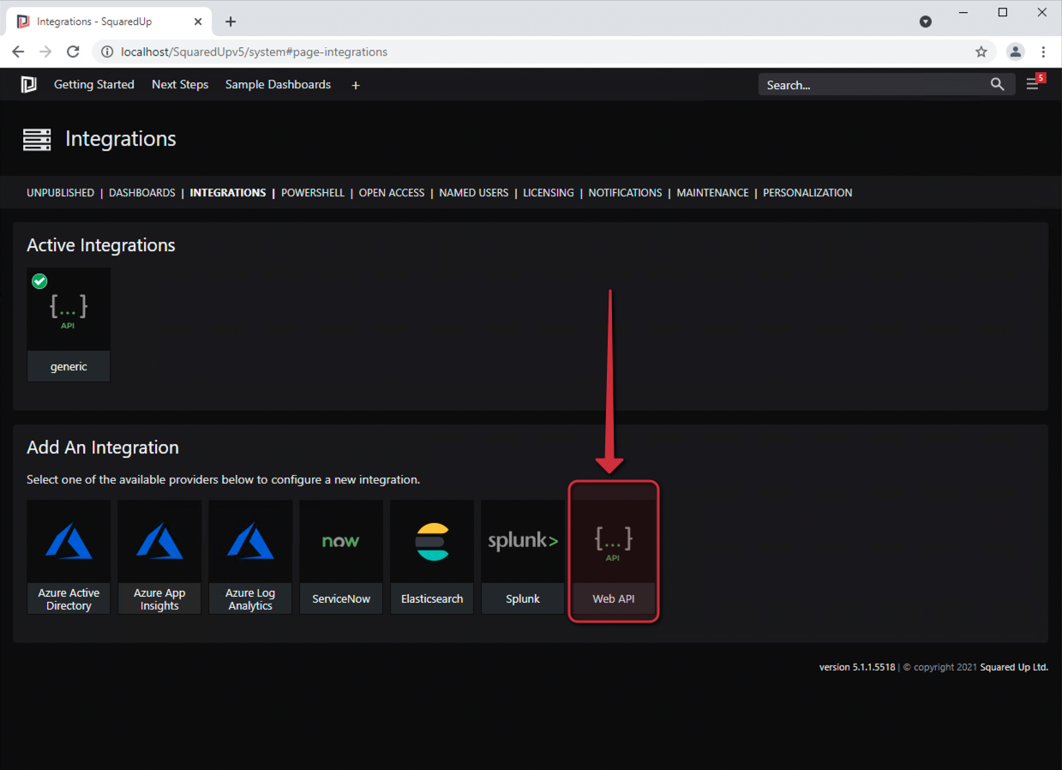This screenshot has width=1062, height=770.
Task: Open the NAMED USERS tab
Action: [474, 193]
